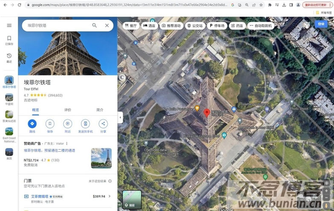Click the Antenne de la Tour Eiffel marker
The height and width of the screenshot is (211, 334).
point(240,121)
